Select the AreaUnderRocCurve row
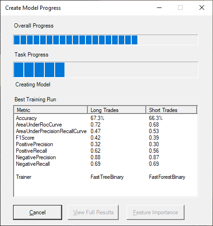 [x=106, y=125]
